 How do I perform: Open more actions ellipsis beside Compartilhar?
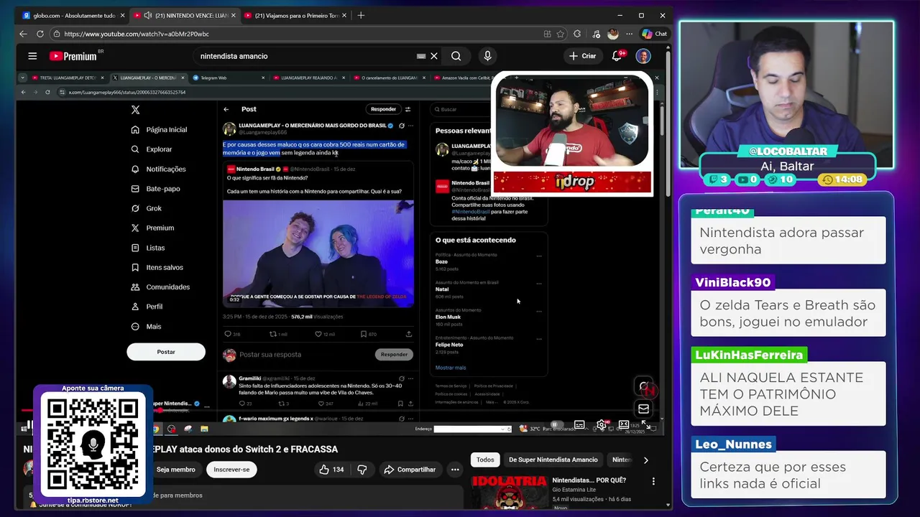click(455, 470)
